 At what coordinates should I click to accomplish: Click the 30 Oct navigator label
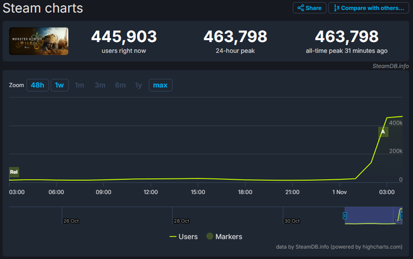[292, 221]
